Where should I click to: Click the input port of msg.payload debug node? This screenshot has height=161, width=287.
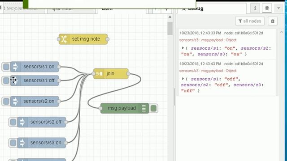pos(100,108)
